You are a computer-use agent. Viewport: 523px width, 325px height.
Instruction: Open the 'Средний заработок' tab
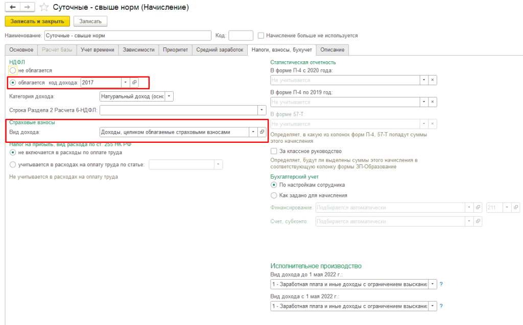point(220,49)
